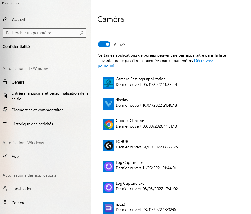Viewport: 251px width, 214px height.
Task: Click the Diagnostics feedback person icon
Action: pyautogui.click(x=5, y=110)
